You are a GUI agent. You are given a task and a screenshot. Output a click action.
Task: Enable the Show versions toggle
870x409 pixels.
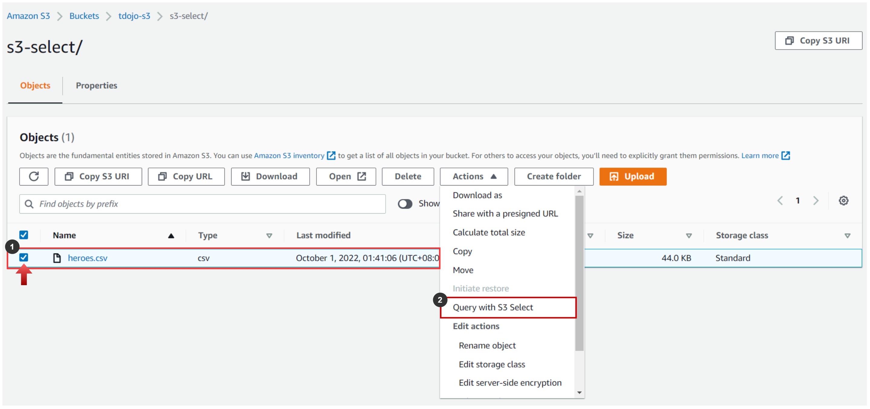[x=405, y=204]
